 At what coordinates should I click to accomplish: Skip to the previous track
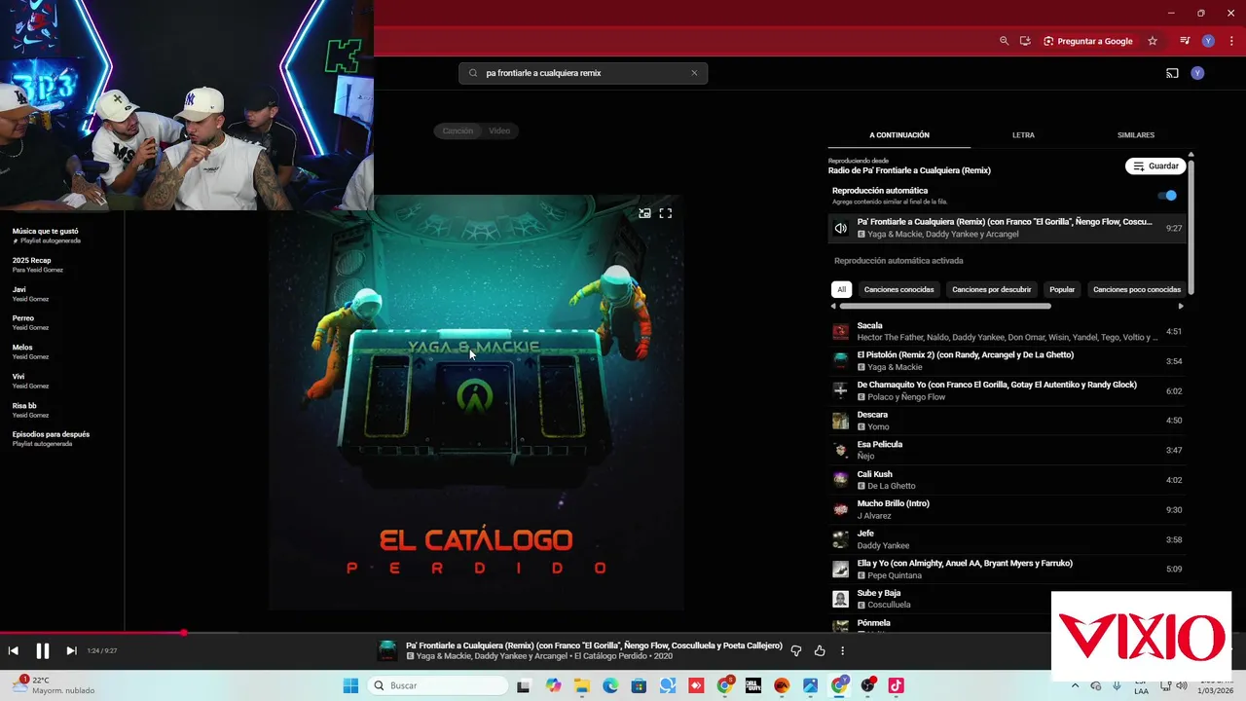tap(14, 650)
